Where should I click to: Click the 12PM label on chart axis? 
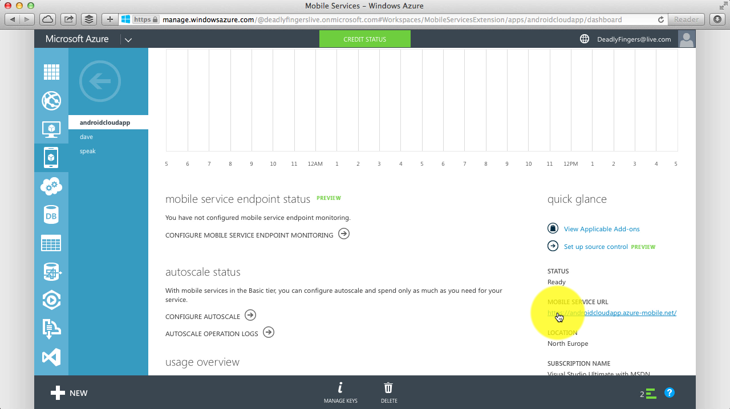tap(570, 164)
